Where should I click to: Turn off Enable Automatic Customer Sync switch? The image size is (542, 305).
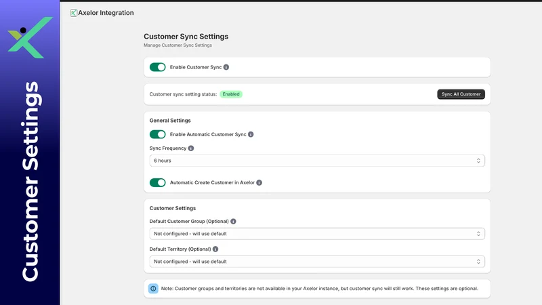tap(158, 134)
